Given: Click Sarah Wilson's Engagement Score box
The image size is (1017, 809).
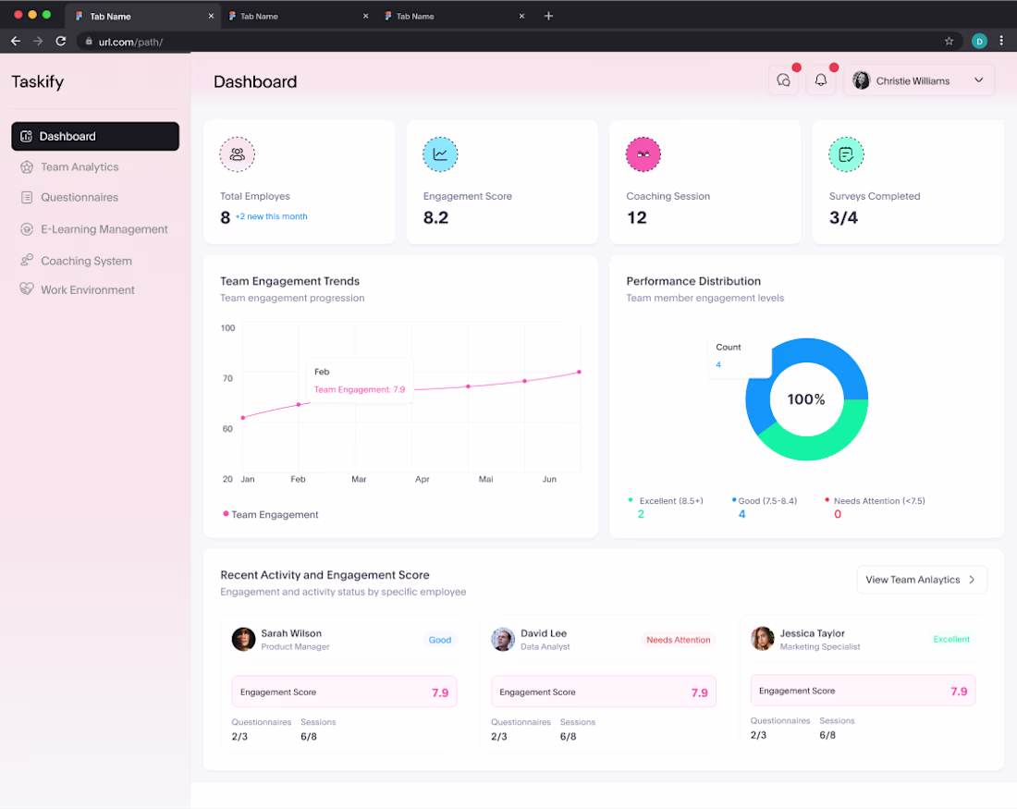Looking at the screenshot, I should click(x=345, y=692).
